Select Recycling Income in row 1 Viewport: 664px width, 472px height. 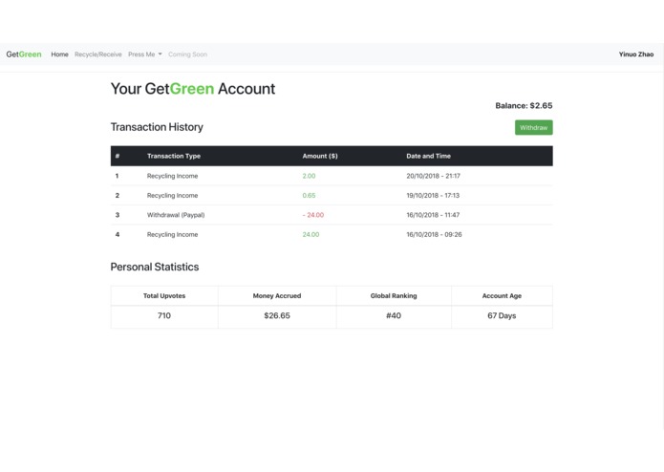pos(172,176)
